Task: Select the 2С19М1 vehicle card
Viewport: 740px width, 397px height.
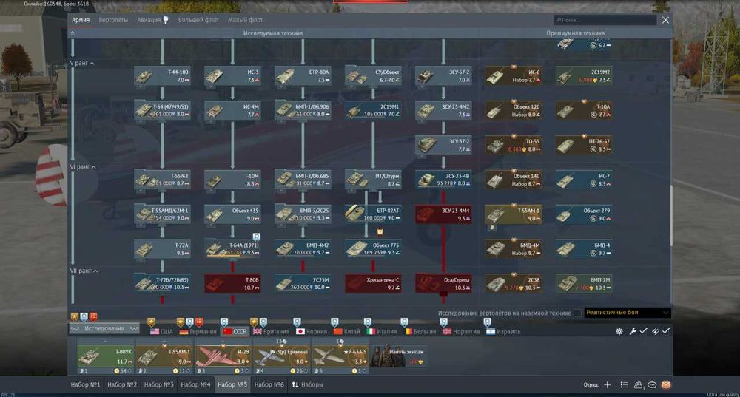Action: [373, 110]
